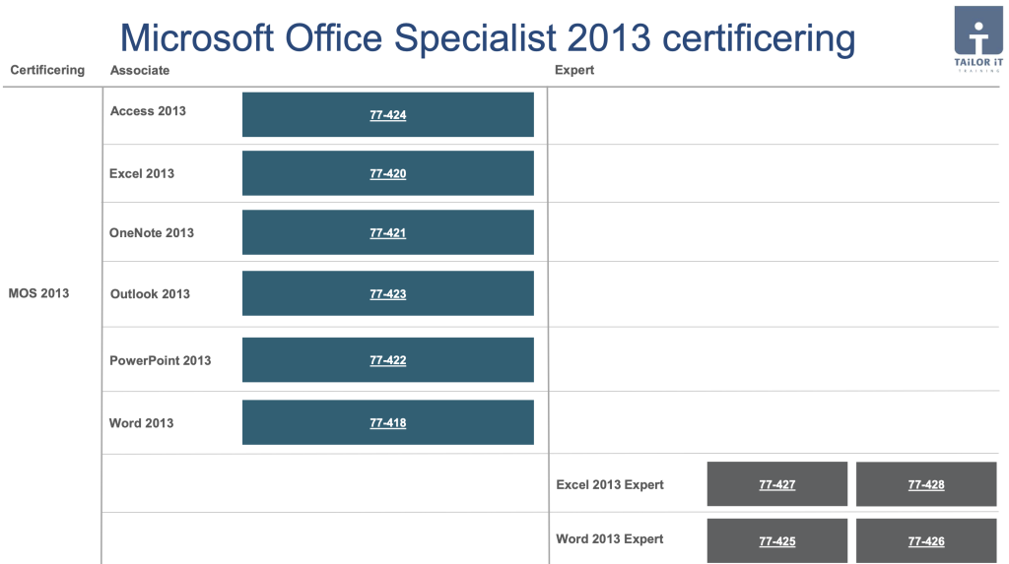Screen dimensions: 1009x564
Task: Select the 'Excel 2013 Expert' label
Action: [x=609, y=485]
